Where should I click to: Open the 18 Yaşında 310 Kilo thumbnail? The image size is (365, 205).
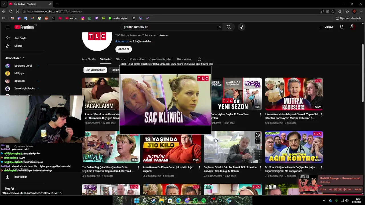click(x=172, y=147)
